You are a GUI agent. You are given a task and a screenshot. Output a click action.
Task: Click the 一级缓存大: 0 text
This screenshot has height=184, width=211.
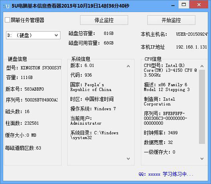(159, 152)
